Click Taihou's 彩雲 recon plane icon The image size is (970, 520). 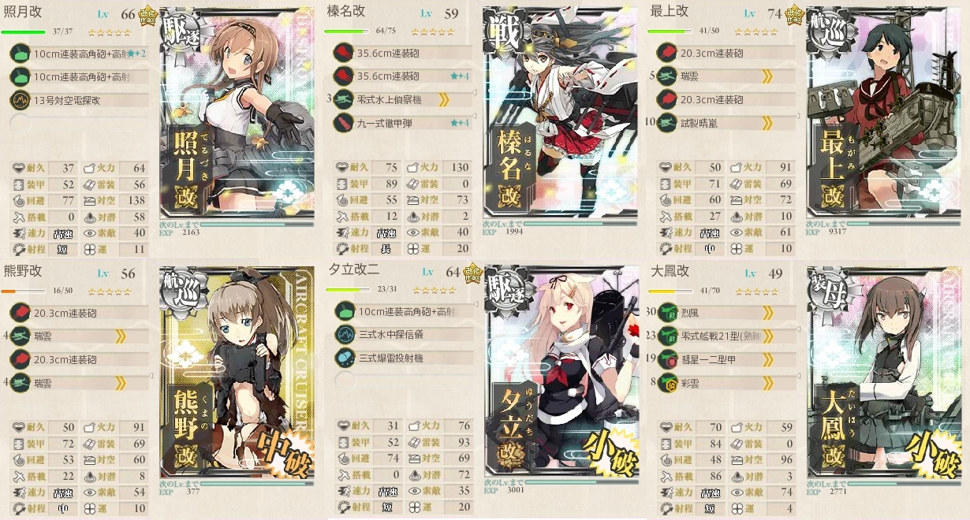click(668, 384)
